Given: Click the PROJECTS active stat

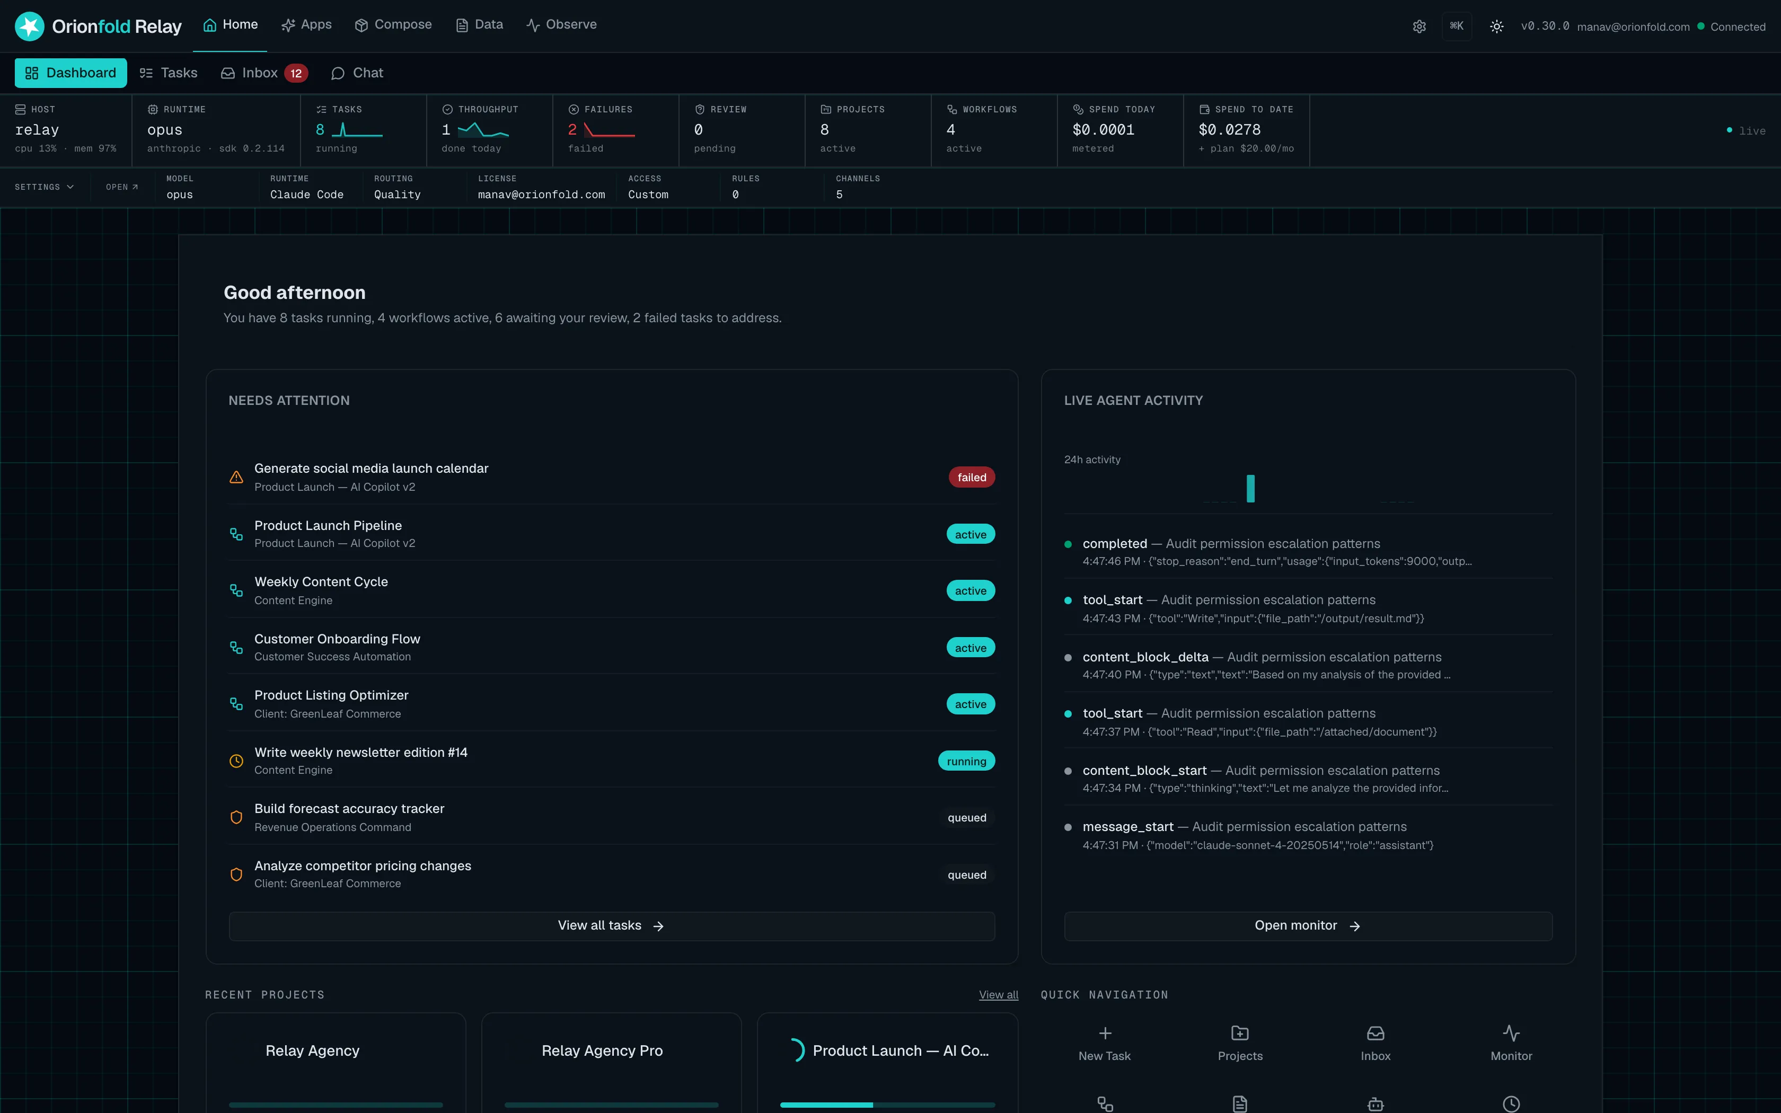Looking at the screenshot, I should pyautogui.click(x=868, y=129).
